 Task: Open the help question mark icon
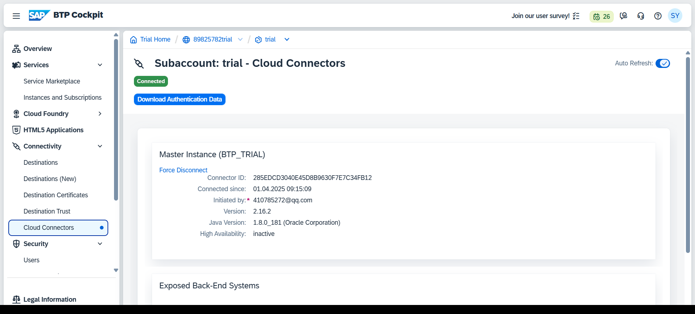click(x=658, y=16)
